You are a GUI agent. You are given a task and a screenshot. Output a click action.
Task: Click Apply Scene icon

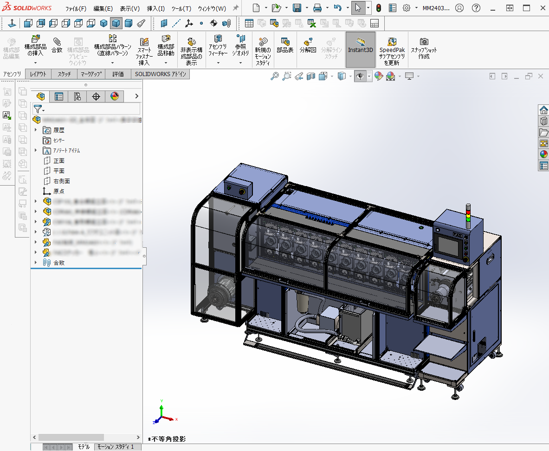(390, 76)
